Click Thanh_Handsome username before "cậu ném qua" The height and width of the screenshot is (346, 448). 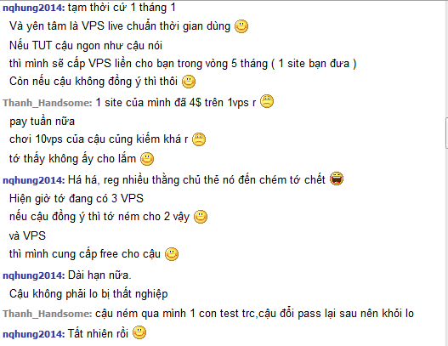click(48, 314)
